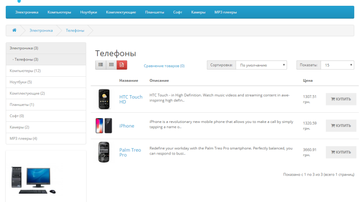Open HTC Touch HD product image
The image size is (360, 202).
point(104,99)
